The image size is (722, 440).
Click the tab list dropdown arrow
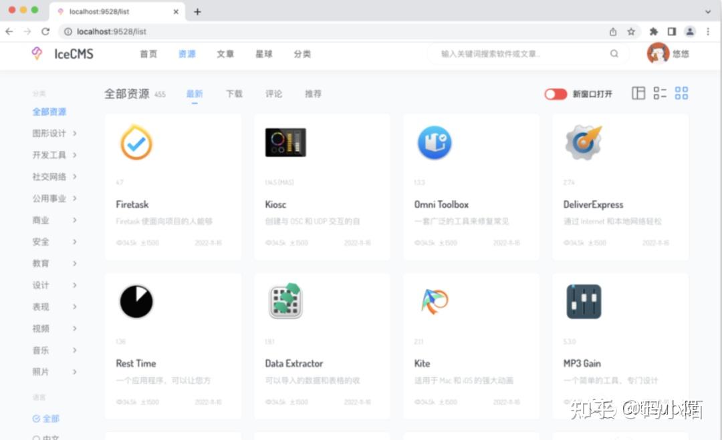[708, 11]
